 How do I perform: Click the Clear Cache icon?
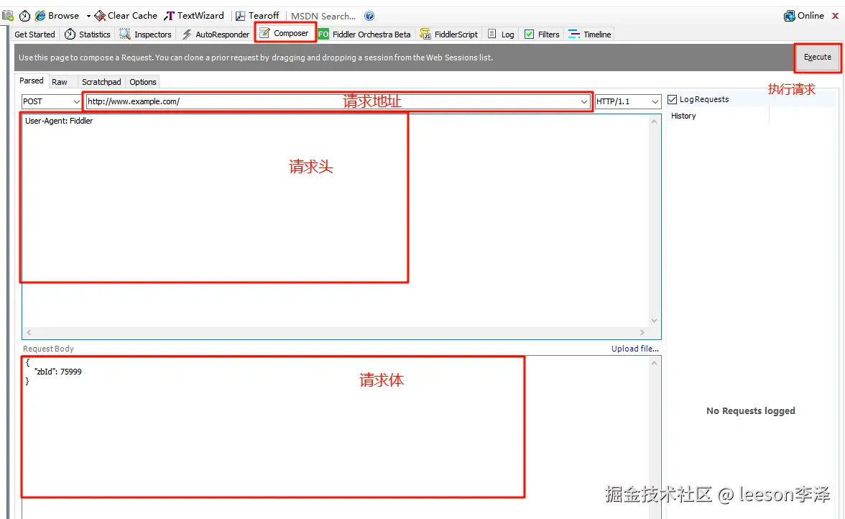(x=100, y=16)
